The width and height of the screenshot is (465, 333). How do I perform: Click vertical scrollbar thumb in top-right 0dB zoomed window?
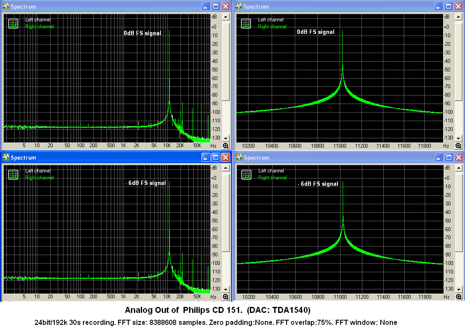pos(459,62)
